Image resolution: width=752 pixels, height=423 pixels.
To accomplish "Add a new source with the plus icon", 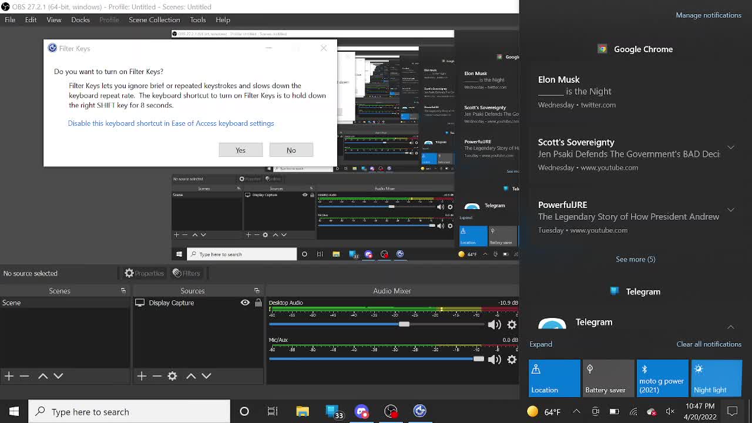I will 142,376.
